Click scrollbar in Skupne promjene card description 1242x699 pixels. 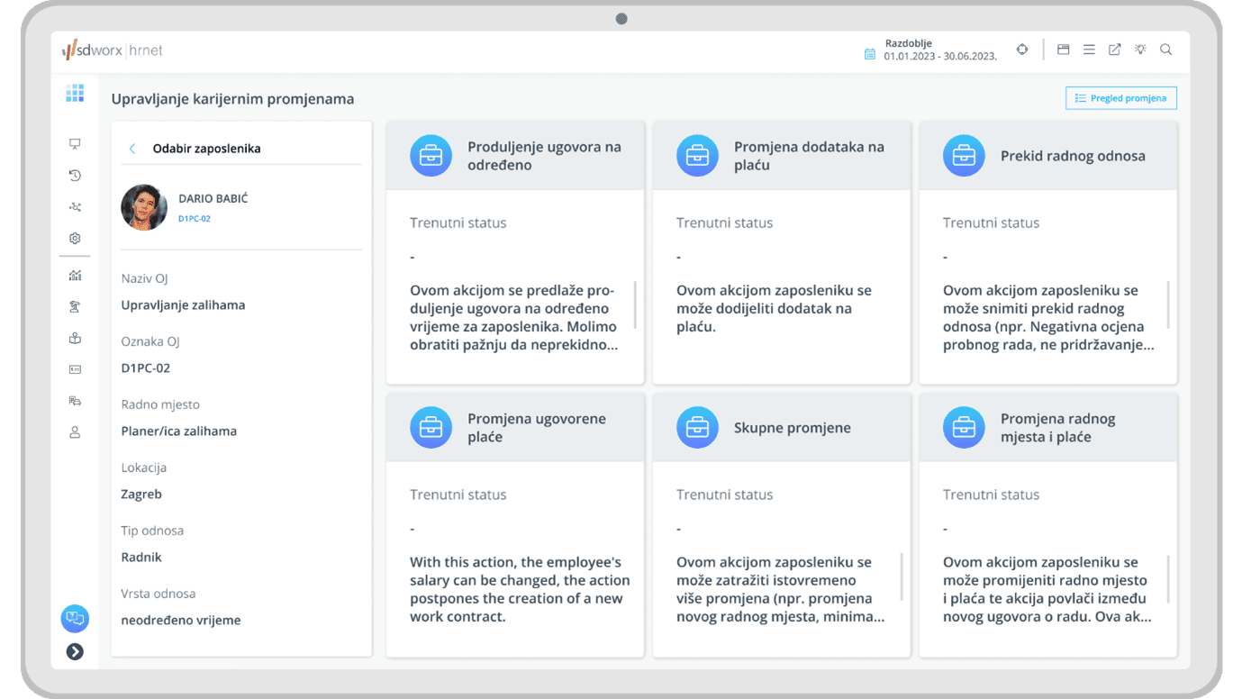point(902,576)
